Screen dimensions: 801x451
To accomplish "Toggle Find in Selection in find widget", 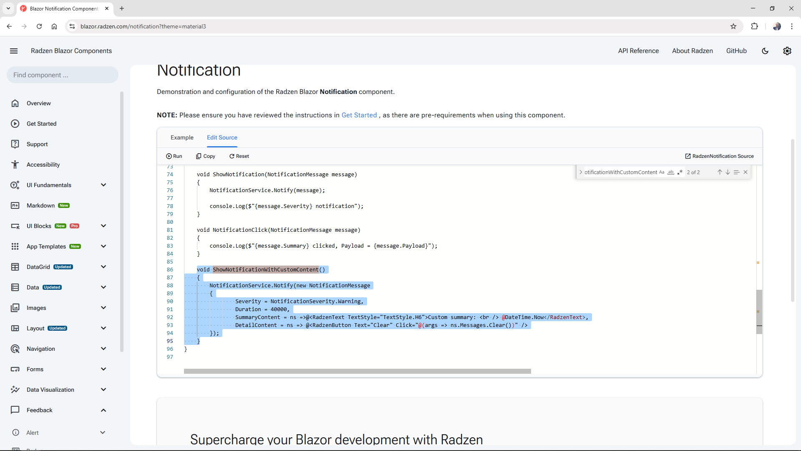I will 737,172.
